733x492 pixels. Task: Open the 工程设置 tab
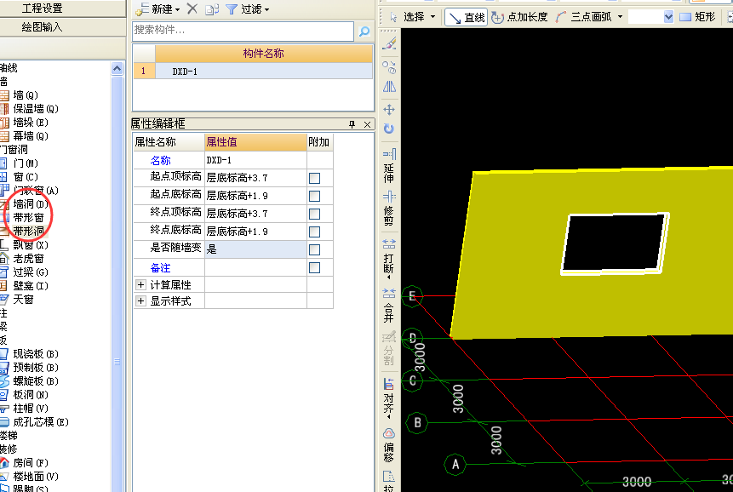click(x=42, y=9)
